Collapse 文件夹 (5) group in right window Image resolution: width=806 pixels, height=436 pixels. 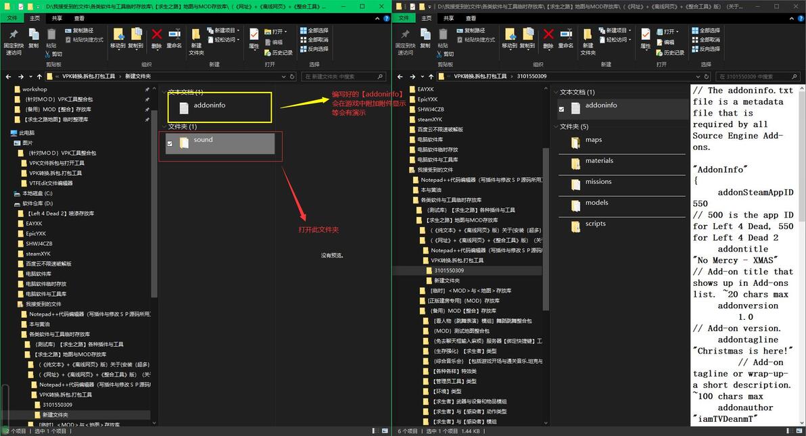556,126
